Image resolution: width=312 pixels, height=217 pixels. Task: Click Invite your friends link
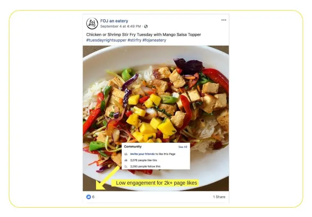(x=142, y=154)
